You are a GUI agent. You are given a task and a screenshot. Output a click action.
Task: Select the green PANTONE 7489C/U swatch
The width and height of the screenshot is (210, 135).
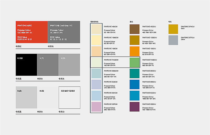click(x=134, y=62)
